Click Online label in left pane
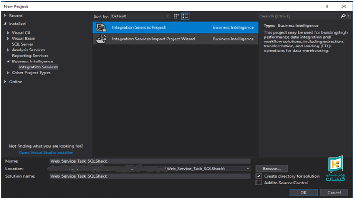This screenshot has height=198, width=354. click(16, 82)
